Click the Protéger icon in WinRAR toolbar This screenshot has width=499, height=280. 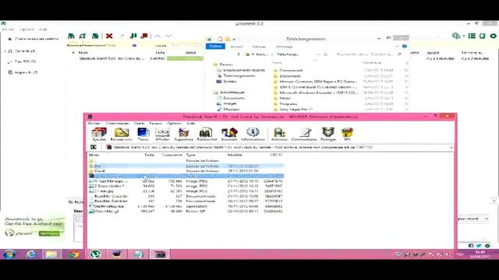click(x=328, y=134)
